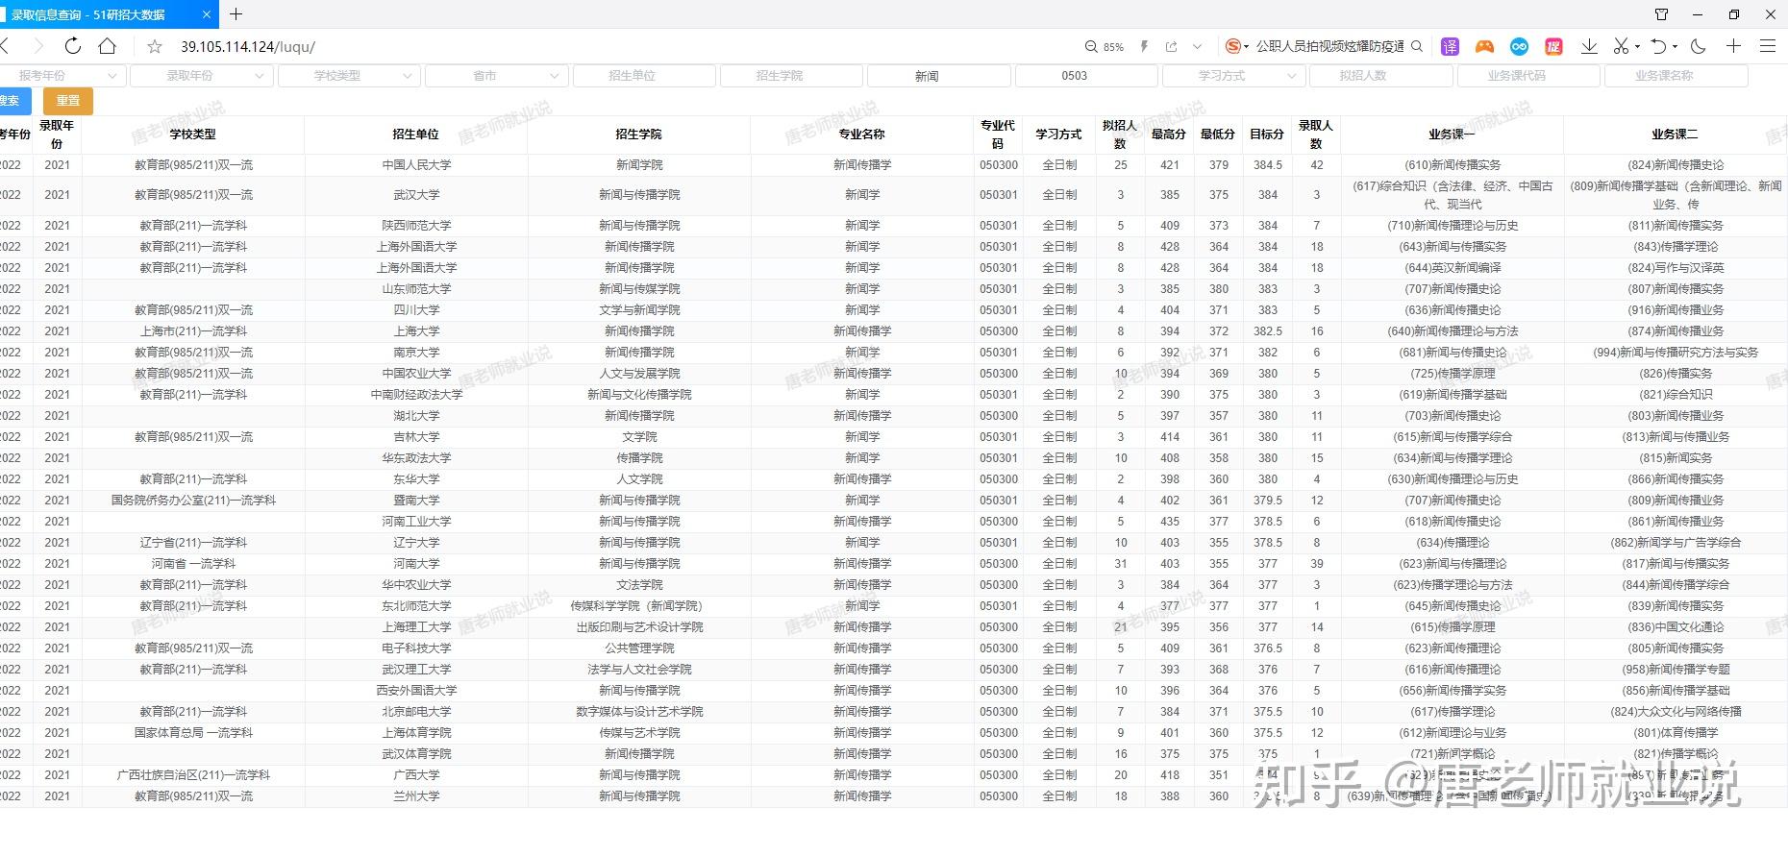This screenshot has height=856, width=1788.
Task: Select the 北京邮电大学 cell
Action: click(x=416, y=712)
